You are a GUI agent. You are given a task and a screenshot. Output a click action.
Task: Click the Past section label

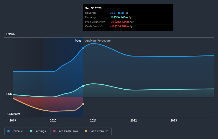[78, 41]
